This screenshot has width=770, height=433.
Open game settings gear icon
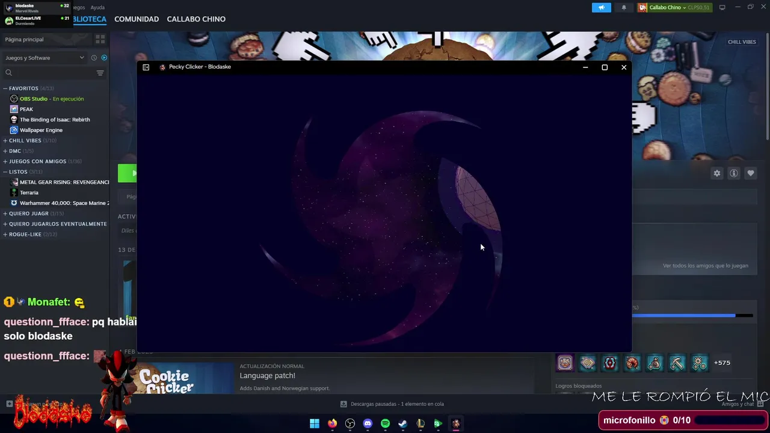[717, 173]
